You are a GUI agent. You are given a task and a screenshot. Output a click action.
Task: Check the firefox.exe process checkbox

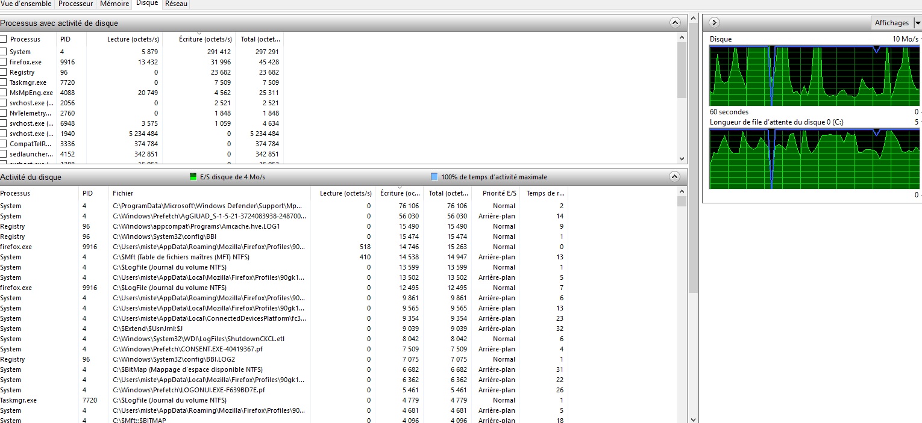pyautogui.click(x=4, y=62)
